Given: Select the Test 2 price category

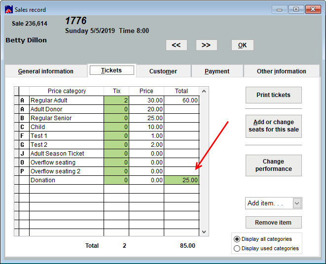Looking at the screenshot, I should [x=67, y=145].
